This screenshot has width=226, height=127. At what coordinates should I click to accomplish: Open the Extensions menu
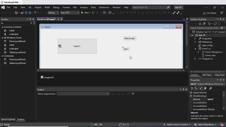[104, 7]
